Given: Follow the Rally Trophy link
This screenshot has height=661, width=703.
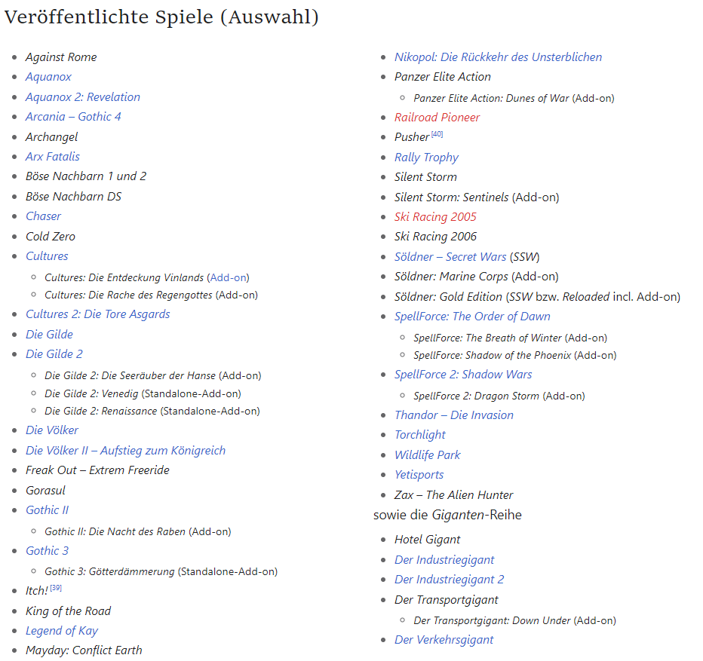Looking at the screenshot, I should 426,158.
